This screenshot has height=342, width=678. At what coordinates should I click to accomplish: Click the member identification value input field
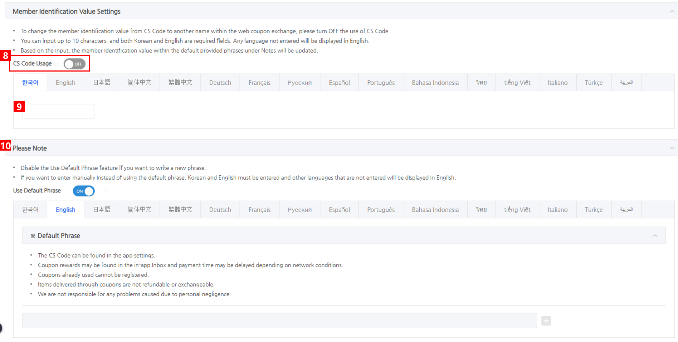(x=58, y=112)
